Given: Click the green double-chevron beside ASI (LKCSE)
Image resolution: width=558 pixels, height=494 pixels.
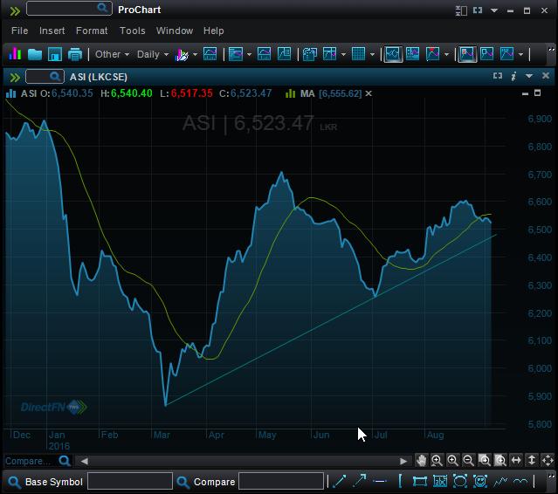Looking at the screenshot, I should 15,77.
